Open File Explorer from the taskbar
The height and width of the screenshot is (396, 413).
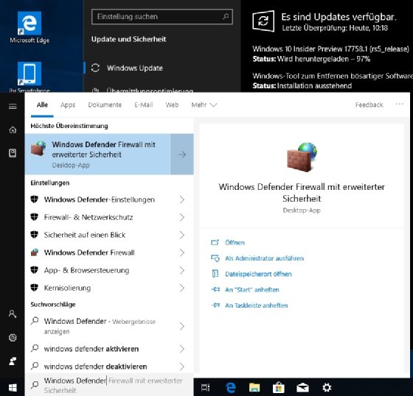[254, 387]
